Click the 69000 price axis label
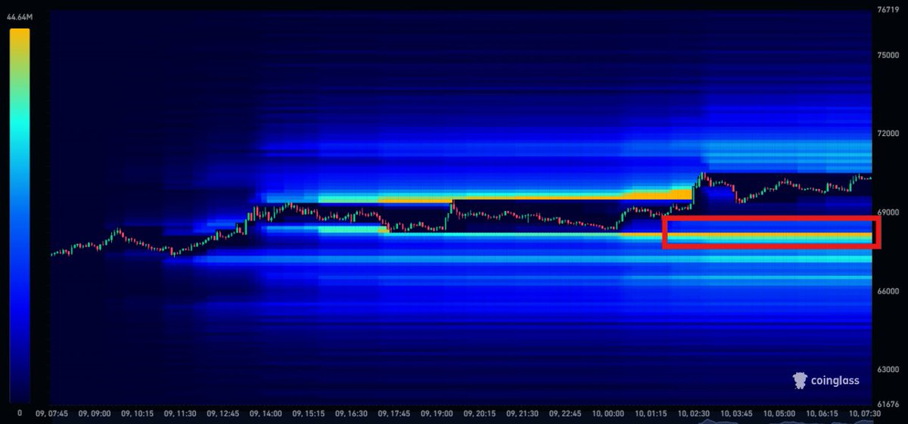 click(888, 212)
